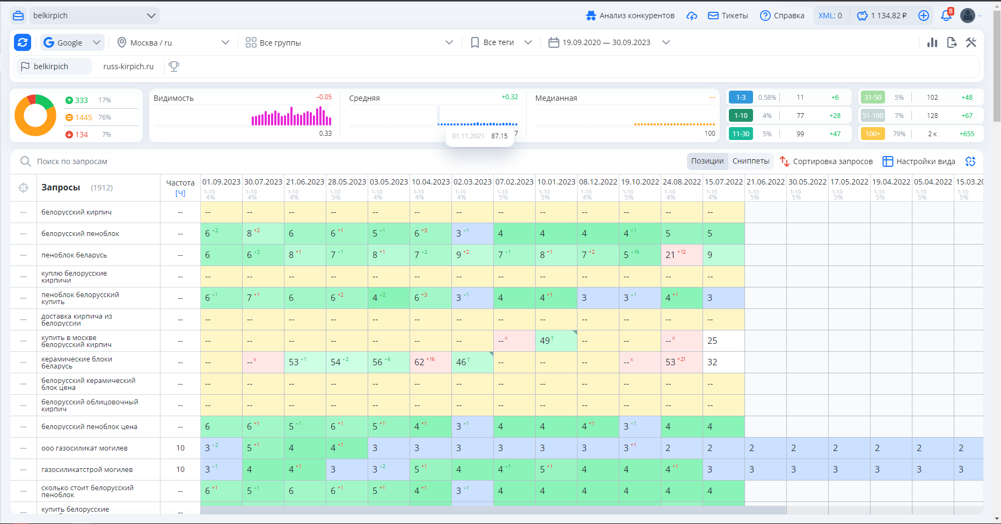This screenshot has height=524, width=1001.
Task: Open Анализ конкурентов link
Action: [630, 16]
